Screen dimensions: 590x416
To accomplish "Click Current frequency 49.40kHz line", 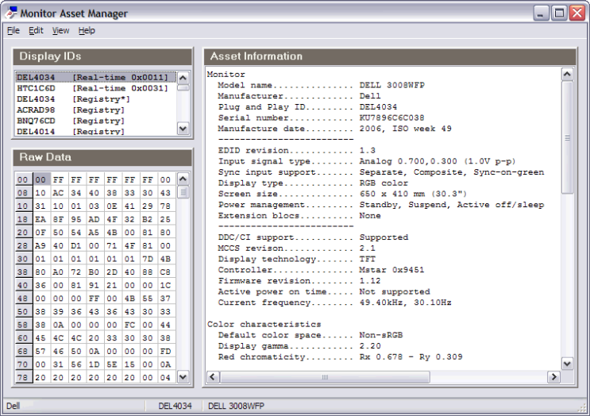I will click(334, 302).
